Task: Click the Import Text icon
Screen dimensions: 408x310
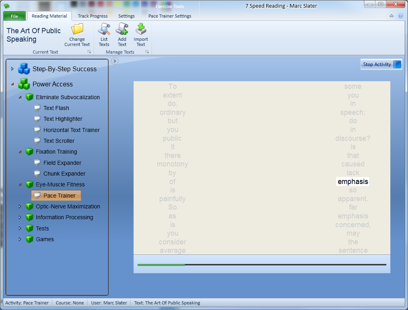Action: click(141, 30)
